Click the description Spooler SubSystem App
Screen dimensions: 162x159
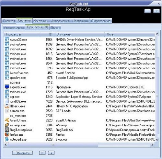[72, 78]
